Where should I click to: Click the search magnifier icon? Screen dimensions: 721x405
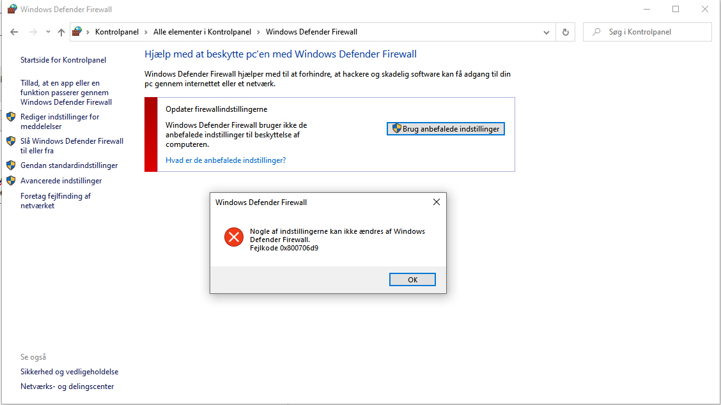point(596,32)
